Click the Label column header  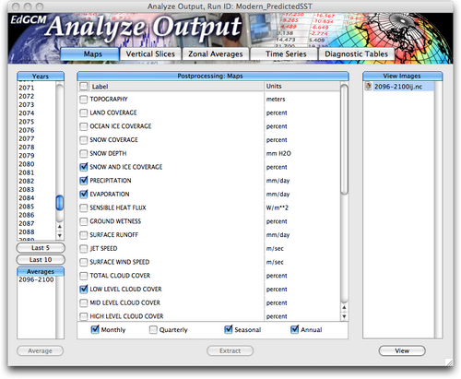tap(176, 87)
